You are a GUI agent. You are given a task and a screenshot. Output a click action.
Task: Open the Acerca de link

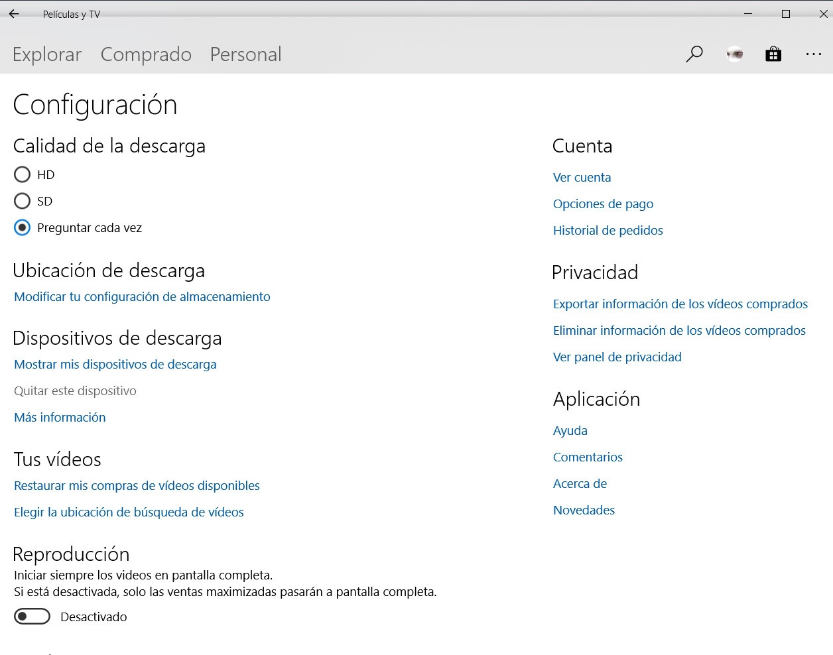click(x=580, y=483)
